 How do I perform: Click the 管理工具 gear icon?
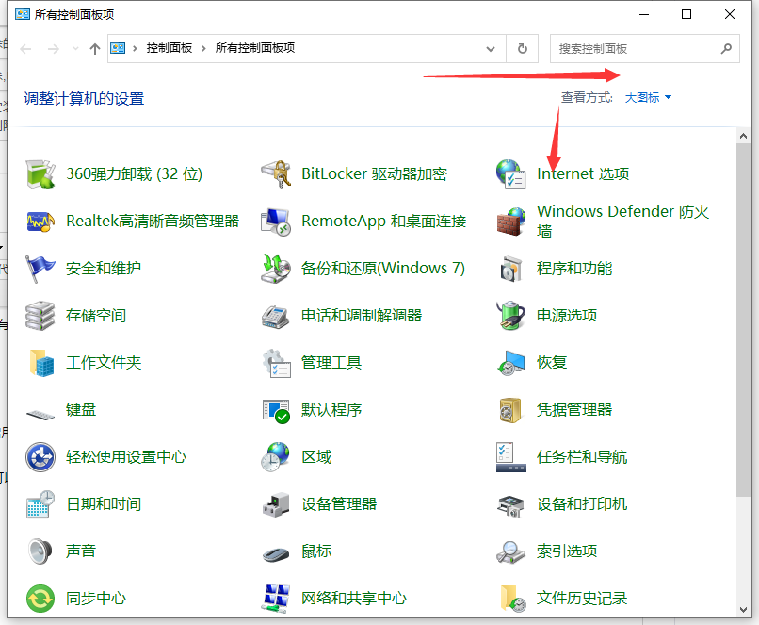(275, 362)
